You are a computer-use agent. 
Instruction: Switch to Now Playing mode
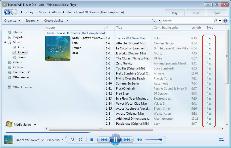[221, 139]
